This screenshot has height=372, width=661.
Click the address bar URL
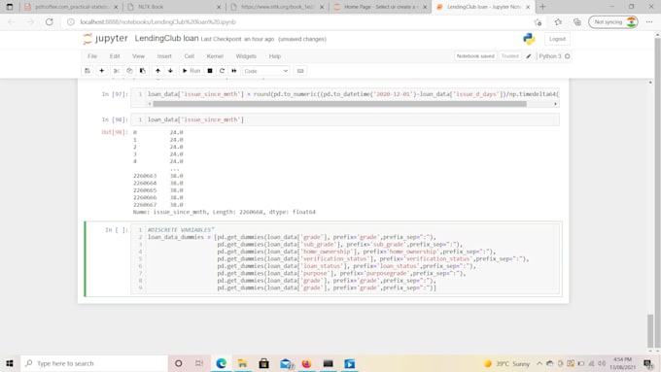(158, 22)
